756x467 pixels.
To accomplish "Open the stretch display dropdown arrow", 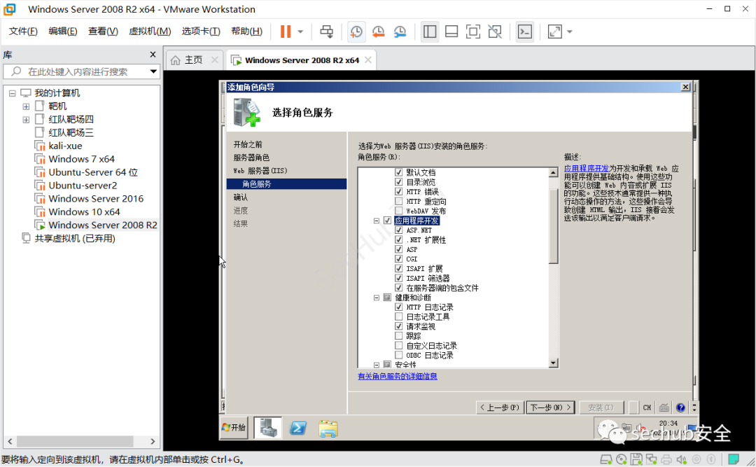I will click(x=569, y=32).
